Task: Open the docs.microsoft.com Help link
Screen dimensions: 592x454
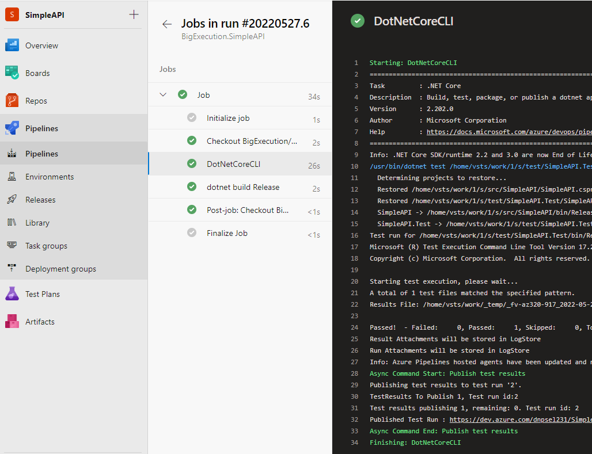Action: (x=509, y=132)
